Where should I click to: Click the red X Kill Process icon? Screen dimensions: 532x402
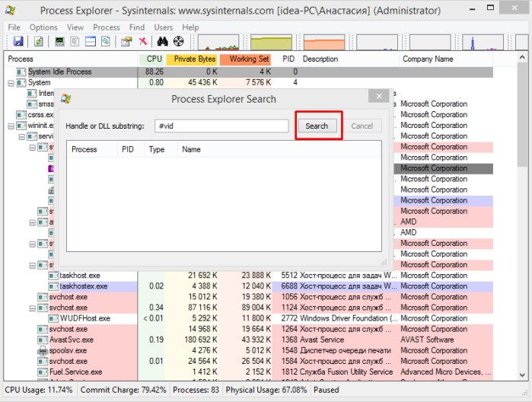tap(143, 41)
